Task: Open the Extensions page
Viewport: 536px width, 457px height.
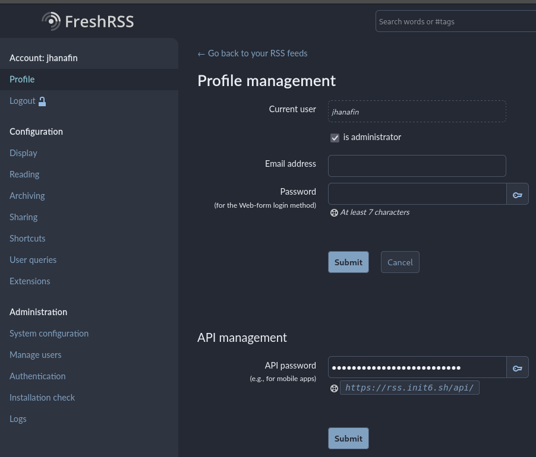Action: [x=30, y=281]
